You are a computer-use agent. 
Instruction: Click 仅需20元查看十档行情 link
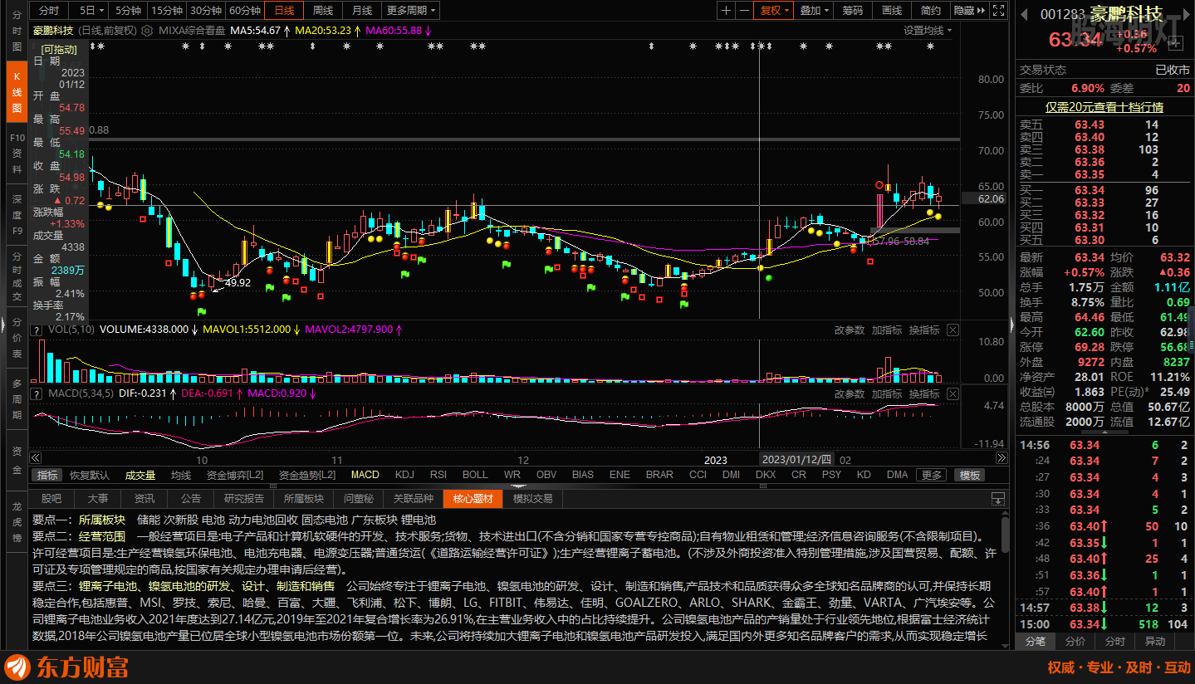tap(1104, 107)
